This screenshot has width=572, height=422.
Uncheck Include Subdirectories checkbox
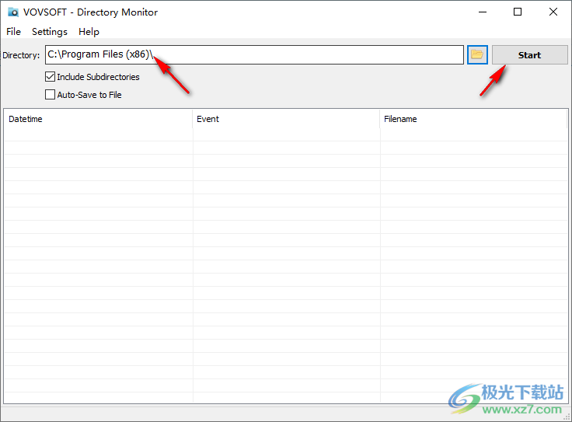(x=50, y=77)
